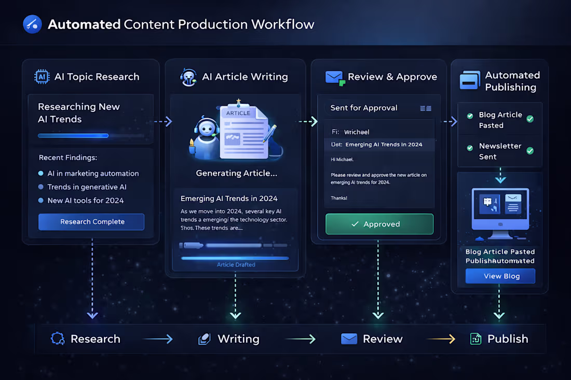Click the robot icon on AI Article Writing header
The height and width of the screenshot is (380, 571).
click(188, 76)
